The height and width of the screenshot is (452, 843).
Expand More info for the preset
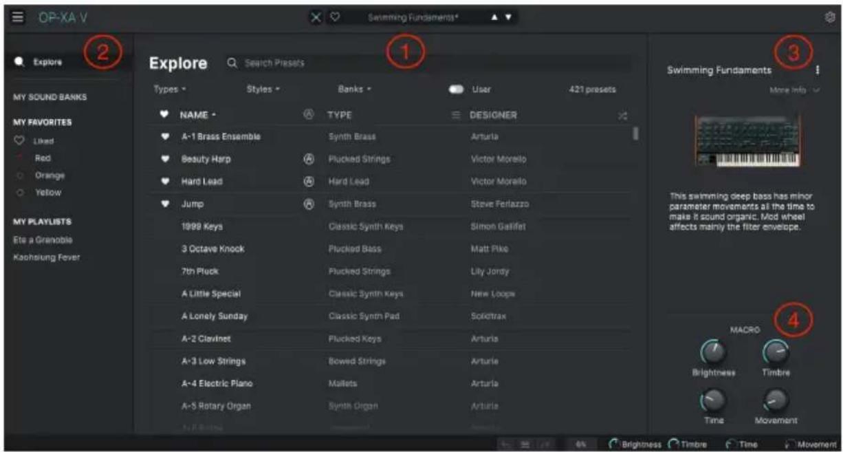click(x=795, y=90)
